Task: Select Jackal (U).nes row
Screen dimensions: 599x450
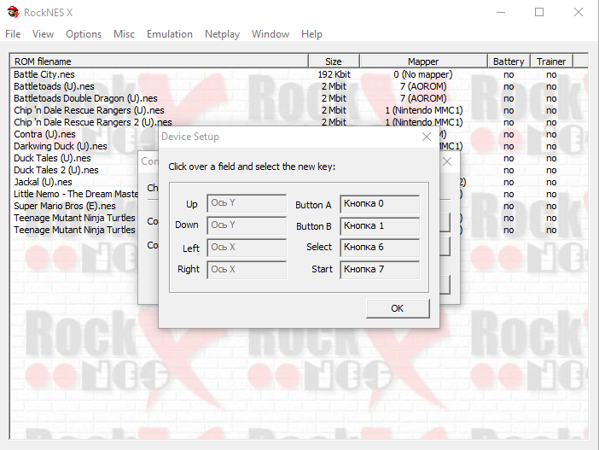Action: [x=43, y=182]
